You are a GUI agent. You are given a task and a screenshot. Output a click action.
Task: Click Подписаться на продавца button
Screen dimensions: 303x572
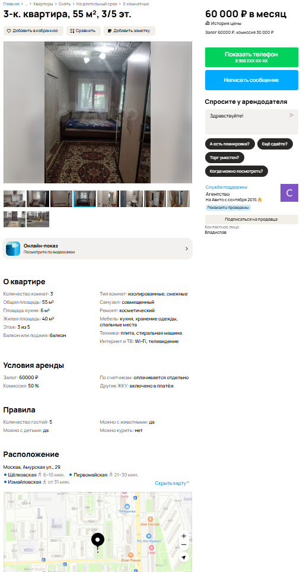pos(251,219)
